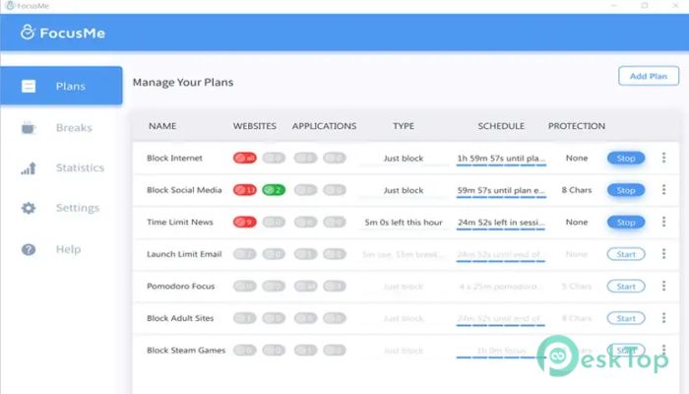
Task: Click blocked websites badge for Pomodoro Focus
Action: 245,287
